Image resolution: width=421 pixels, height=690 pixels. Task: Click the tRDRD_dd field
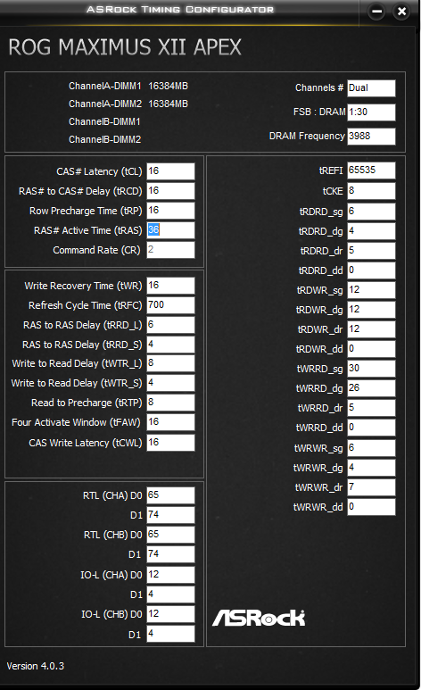coord(371,270)
